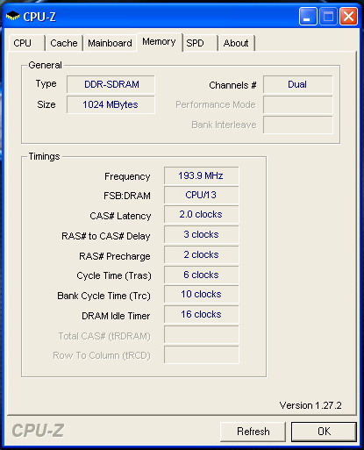Click the OK button

coord(324,432)
